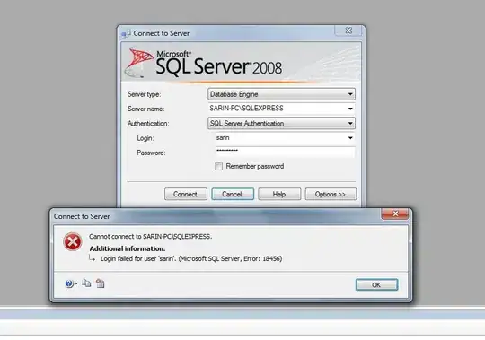
Task: Open the Authentication dropdown list
Action: point(281,123)
